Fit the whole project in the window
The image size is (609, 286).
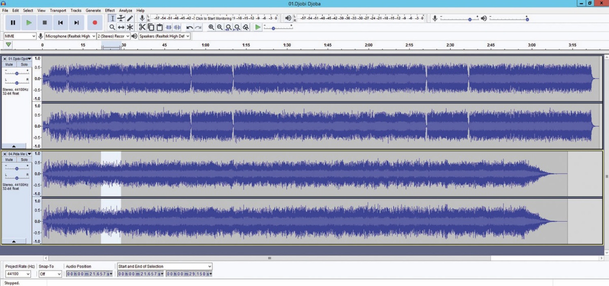pos(237,27)
